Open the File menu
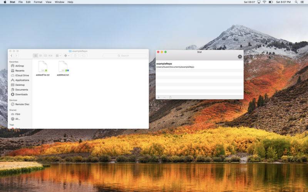Image resolution: width=308 pixels, height=192 pixels. 20,2
